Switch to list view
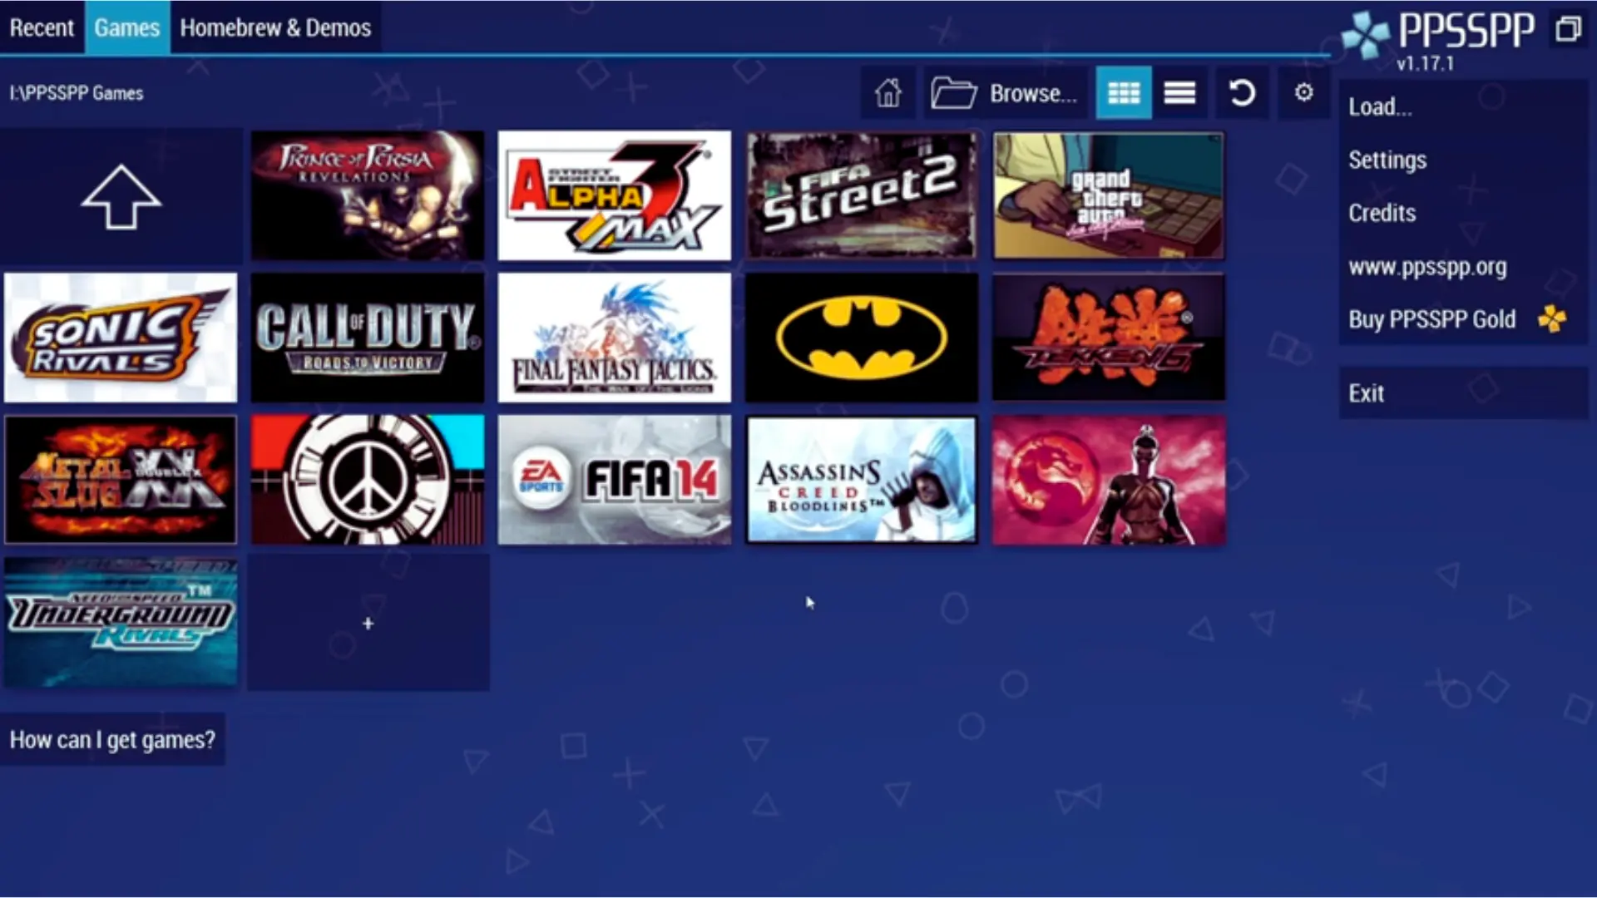The image size is (1597, 898). (1179, 93)
